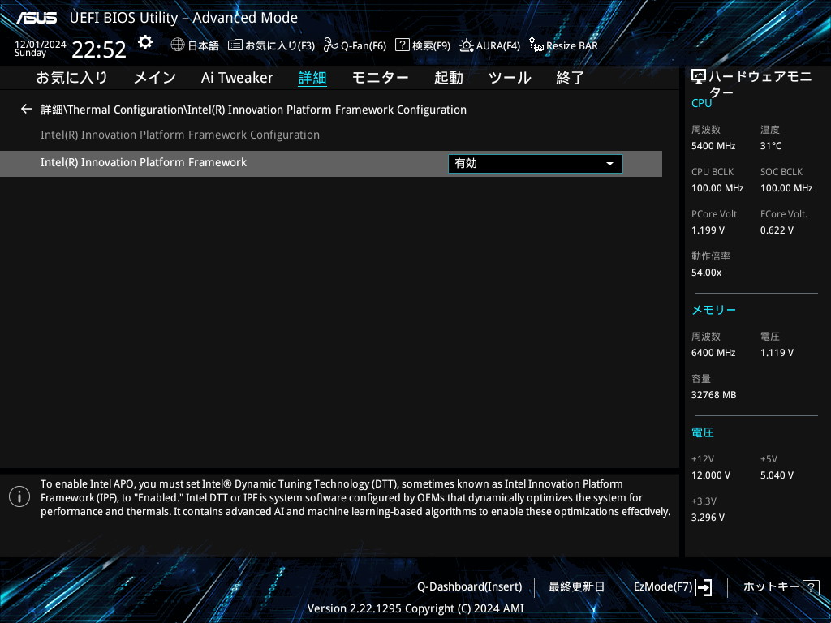Click the ホットキー question mark icon
The image size is (831, 623).
coord(811,587)
